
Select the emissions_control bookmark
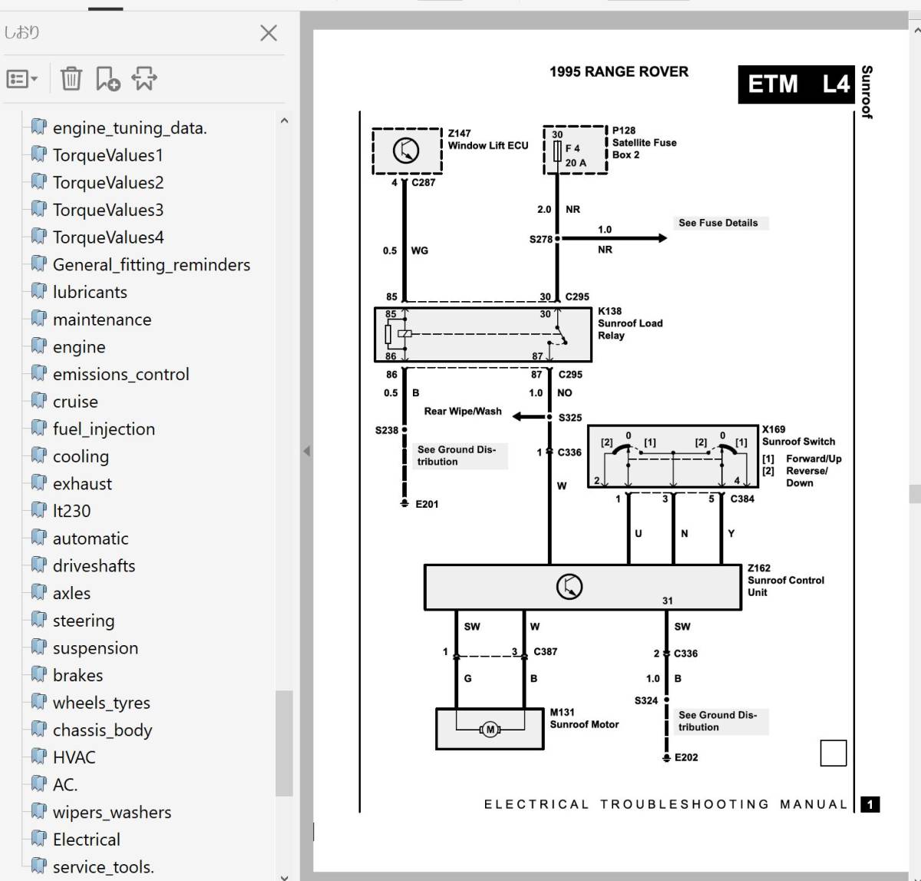click(x=120, y=374)
